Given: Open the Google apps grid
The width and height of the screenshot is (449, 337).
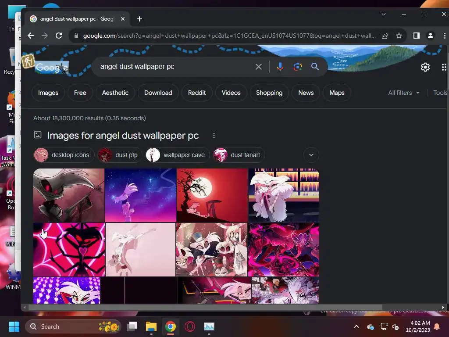Looking at the screenshot, I should [x=444, y=67].
